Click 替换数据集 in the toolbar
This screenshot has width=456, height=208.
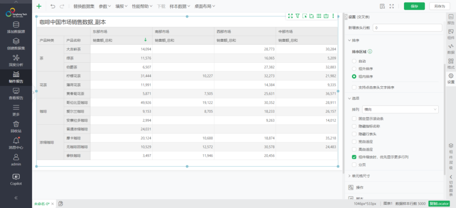(84, 6)
